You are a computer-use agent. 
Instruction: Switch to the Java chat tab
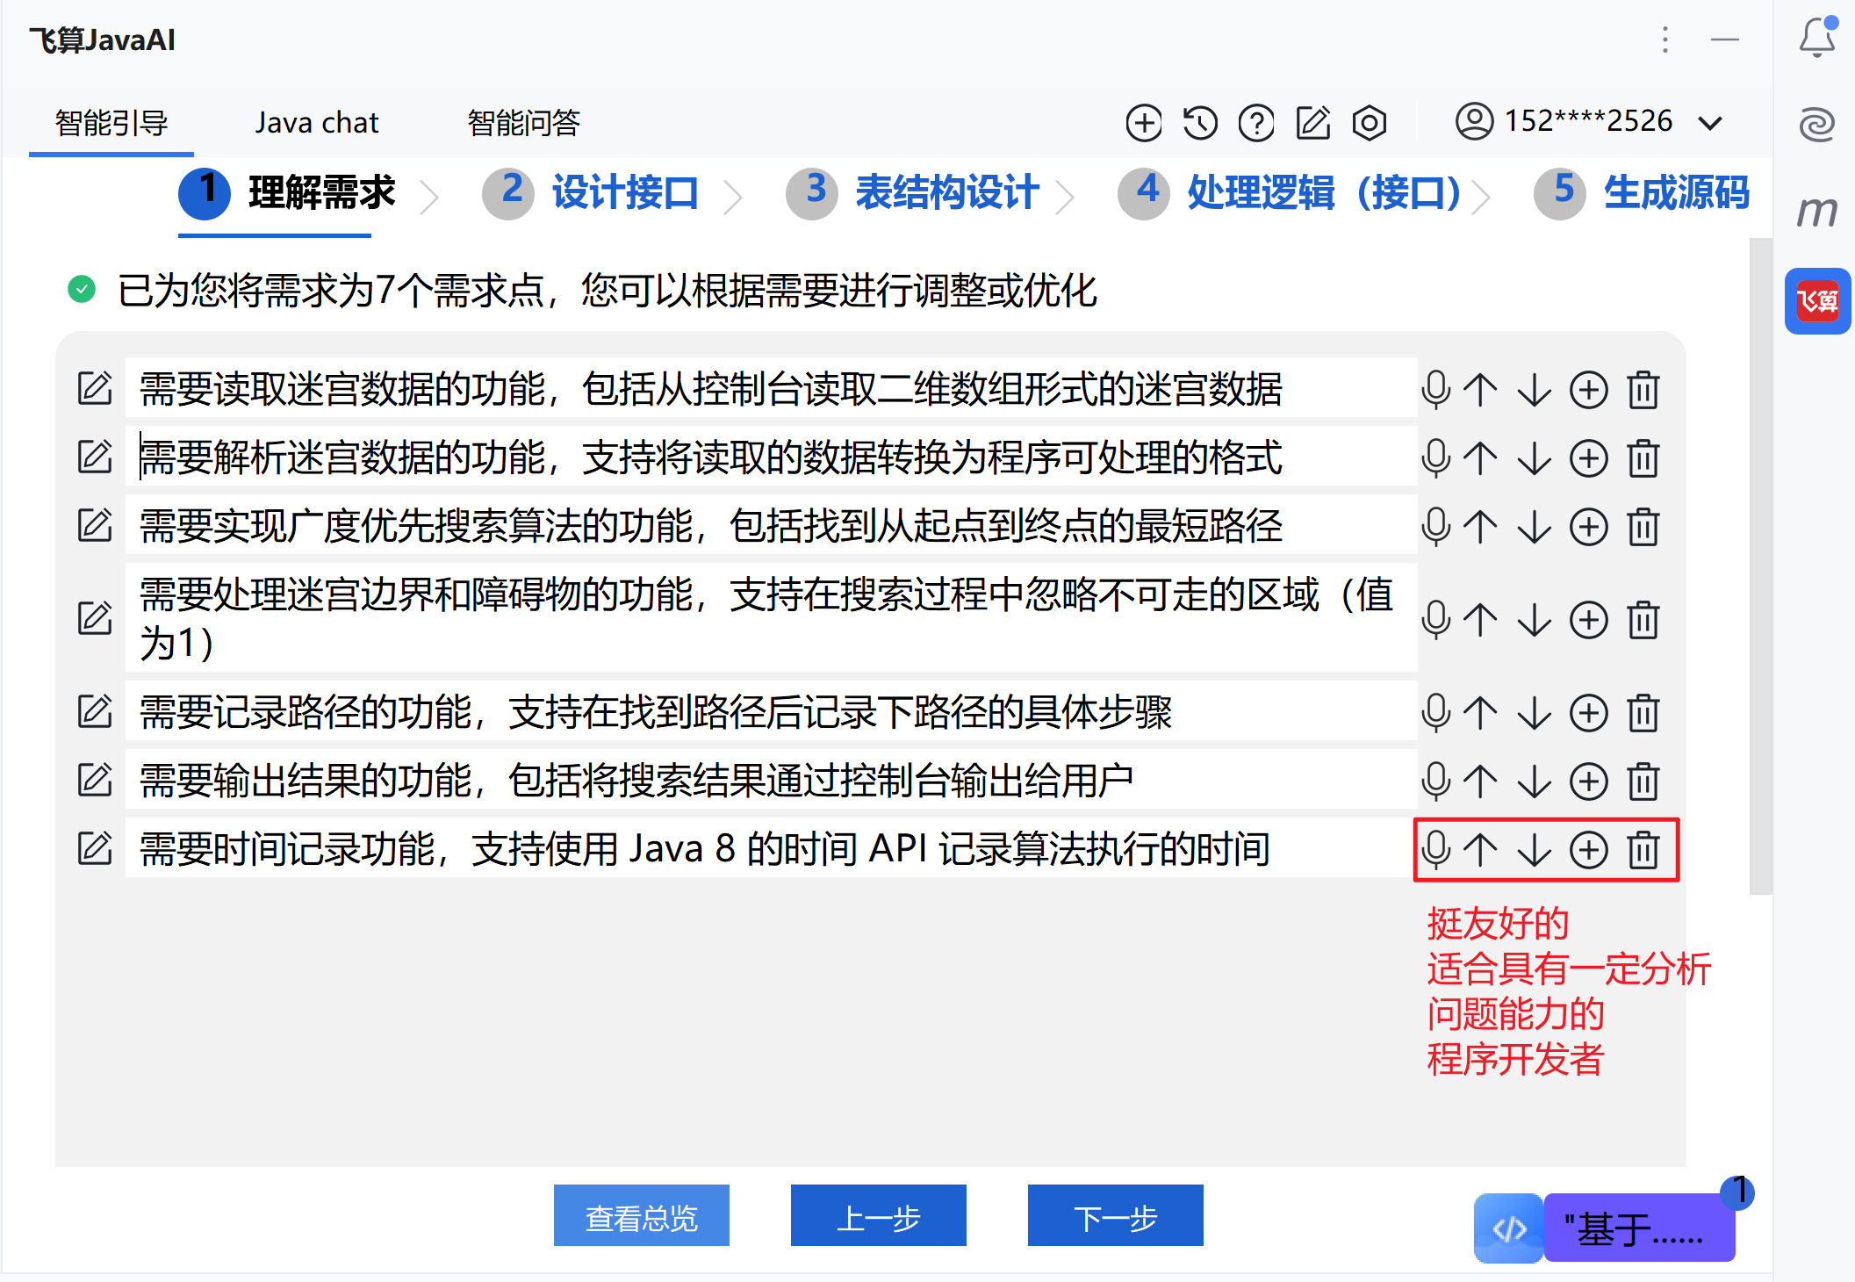316,123
